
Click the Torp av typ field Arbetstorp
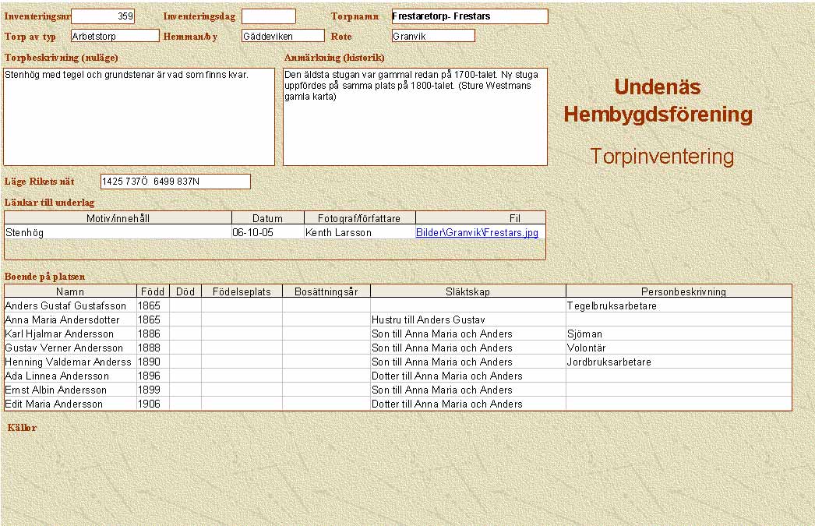click(115, 36)
